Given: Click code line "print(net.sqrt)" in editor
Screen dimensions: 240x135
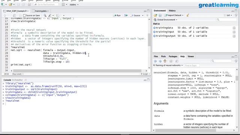Looking at the screenshot, I should (21, 64).
